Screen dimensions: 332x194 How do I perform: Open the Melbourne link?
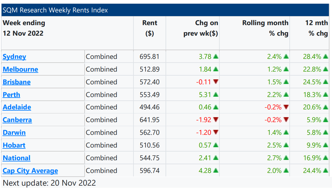pyautogui.click(x=20, y=69)
